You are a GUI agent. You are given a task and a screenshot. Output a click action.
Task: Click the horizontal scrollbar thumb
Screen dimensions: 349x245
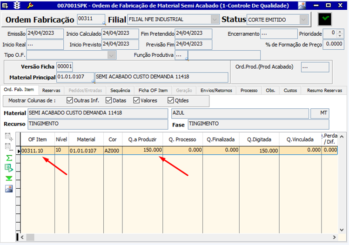(x=30, y=237)
